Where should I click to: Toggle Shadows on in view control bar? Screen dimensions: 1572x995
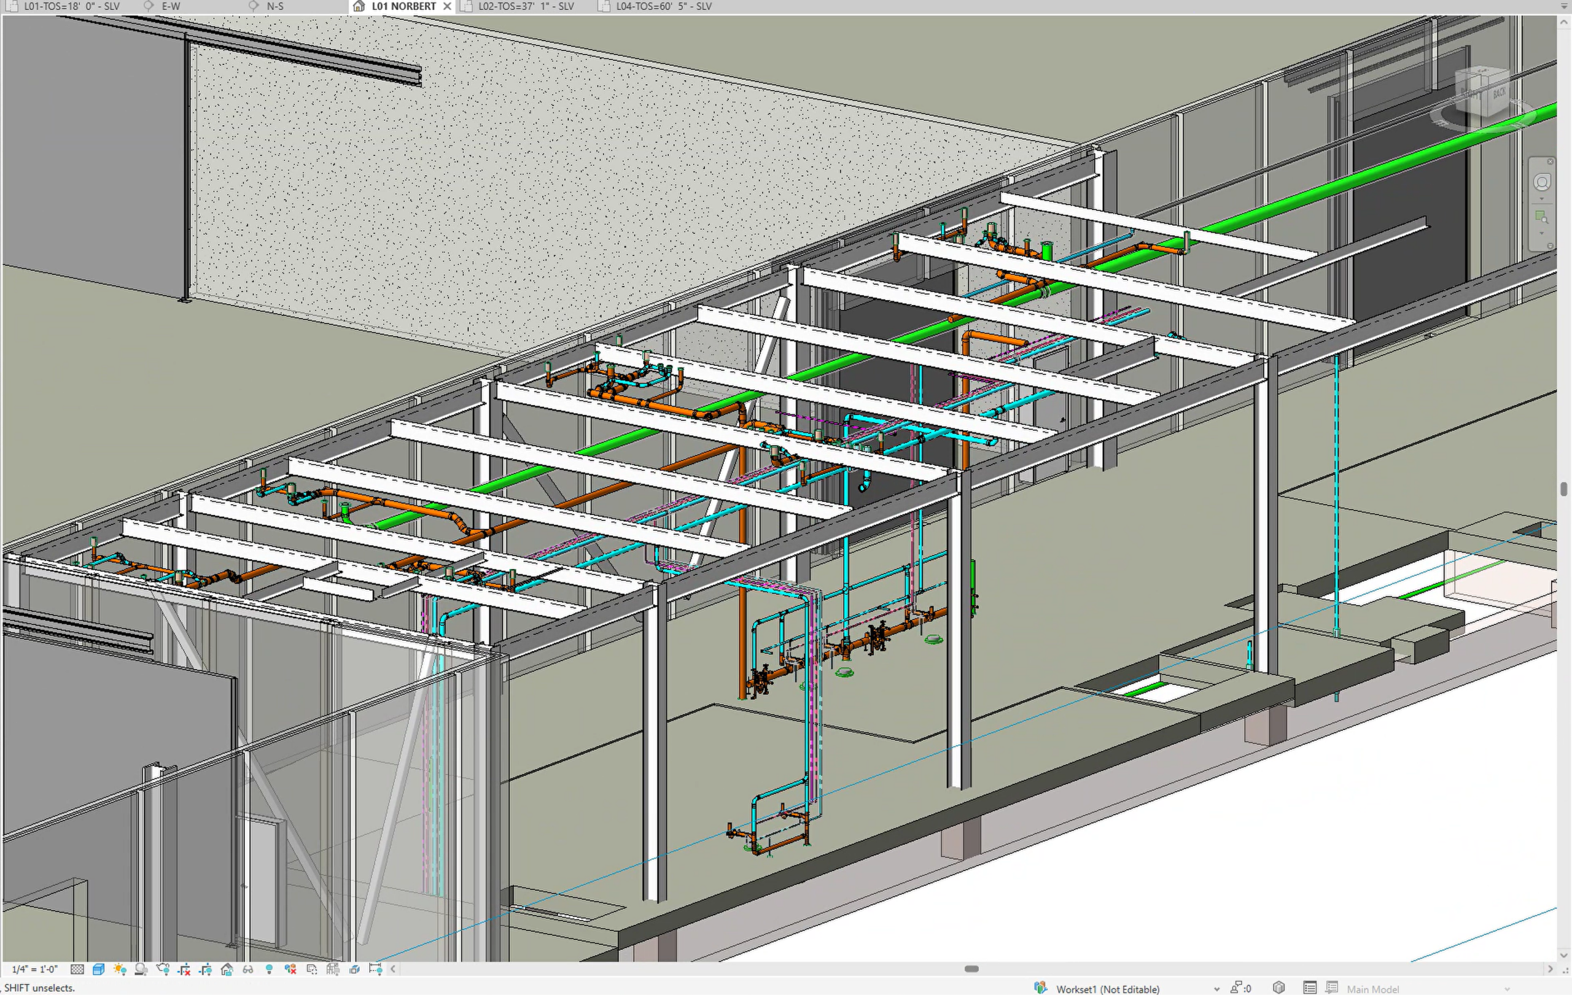pos(141,969)
